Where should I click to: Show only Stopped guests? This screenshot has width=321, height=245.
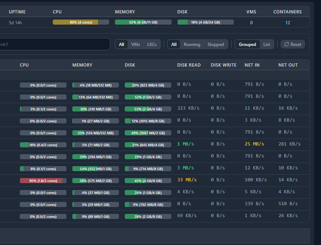pos(215,44)
